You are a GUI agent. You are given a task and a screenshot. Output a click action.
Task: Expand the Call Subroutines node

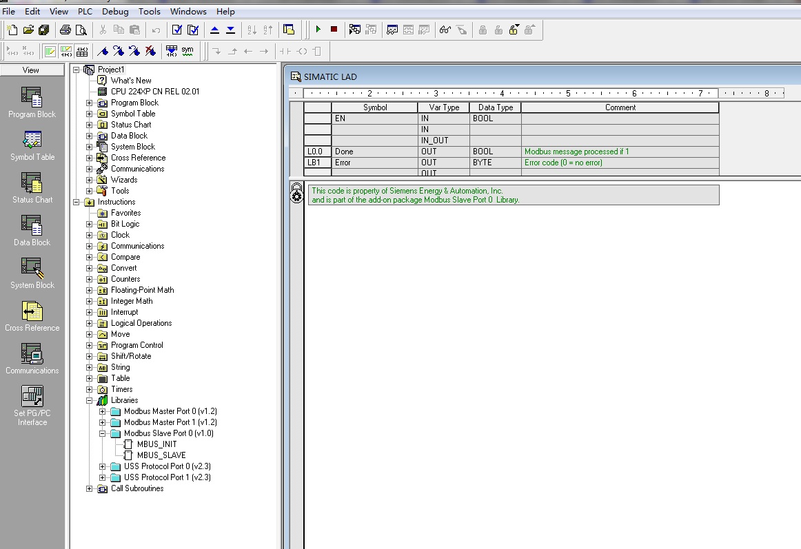pos(90,489)
